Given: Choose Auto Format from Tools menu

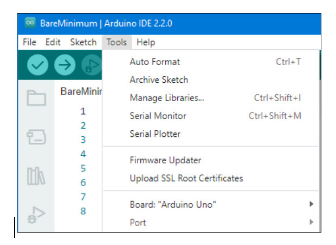Looking at the screenshot, I should [210, 62].
